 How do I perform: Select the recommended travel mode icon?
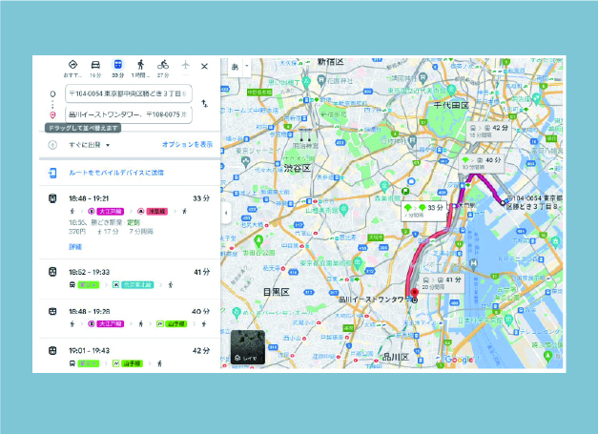(72, 65)
